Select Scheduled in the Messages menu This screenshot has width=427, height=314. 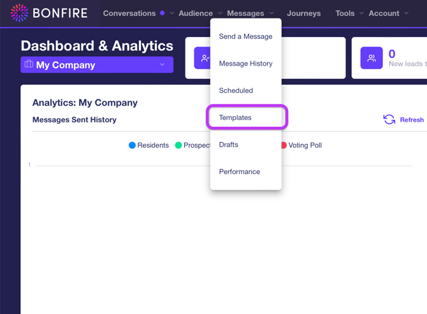236,90
